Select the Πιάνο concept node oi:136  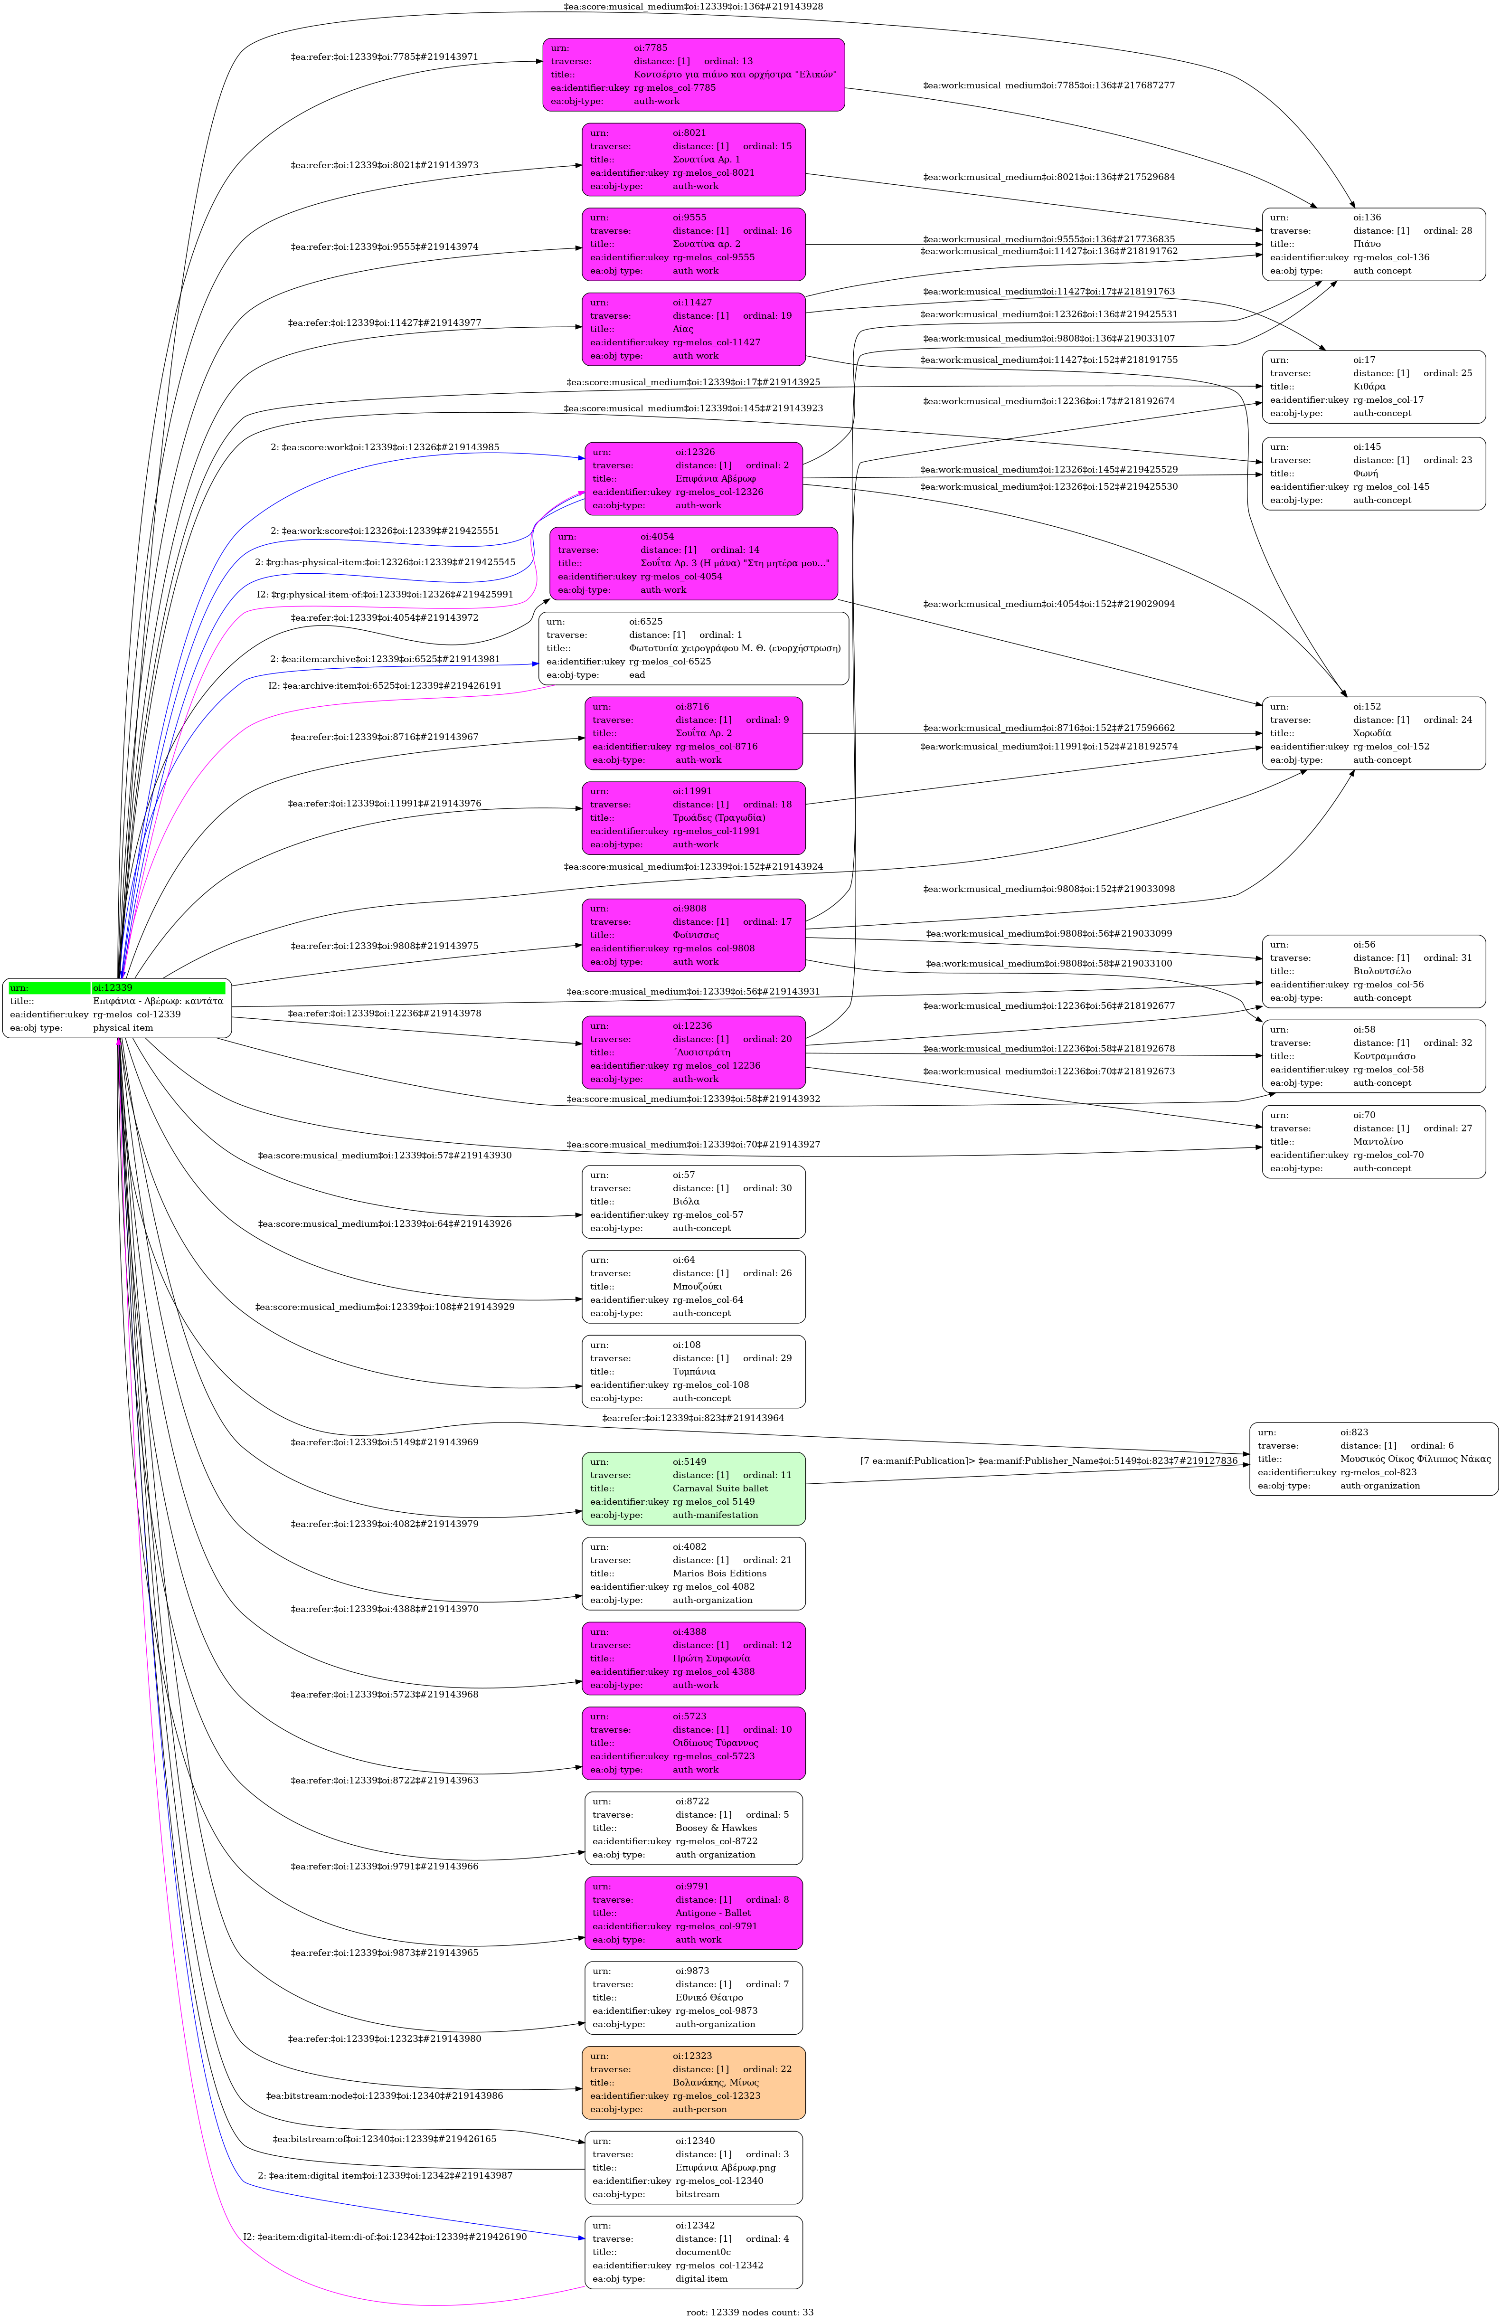[1373, 244]
